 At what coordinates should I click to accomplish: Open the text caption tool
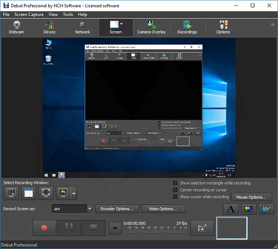pyautogui.click(x=230, y=209)
